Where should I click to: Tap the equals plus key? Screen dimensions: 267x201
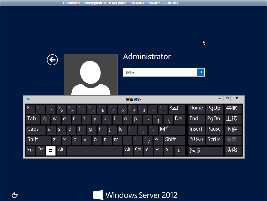pyautogui.click(x=163, y=109)
